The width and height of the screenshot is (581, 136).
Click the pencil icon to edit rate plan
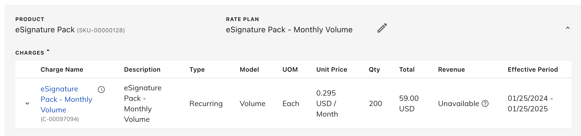pos(382,28)
